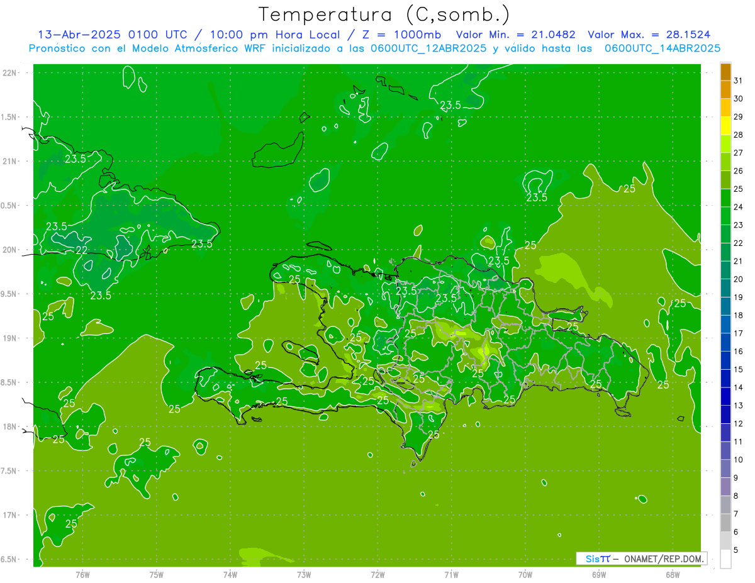Click the 70W longitude axis label
Screen dimensions: 755x583
coord(525,574)
